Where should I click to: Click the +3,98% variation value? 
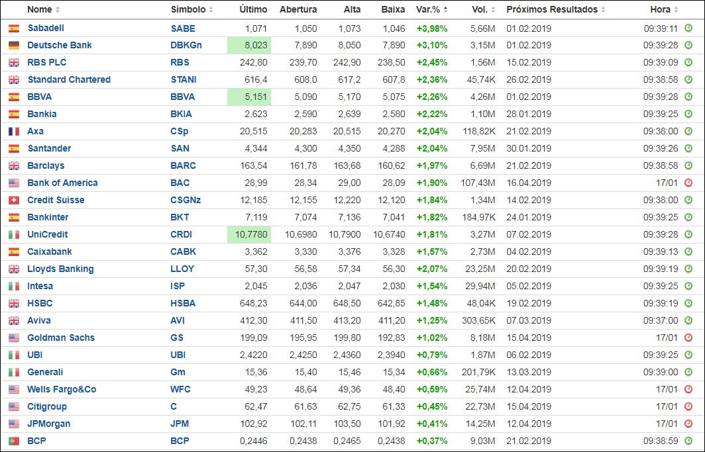click(x=432, y=28)
